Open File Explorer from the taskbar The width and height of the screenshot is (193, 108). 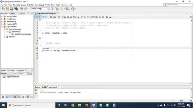80,105
